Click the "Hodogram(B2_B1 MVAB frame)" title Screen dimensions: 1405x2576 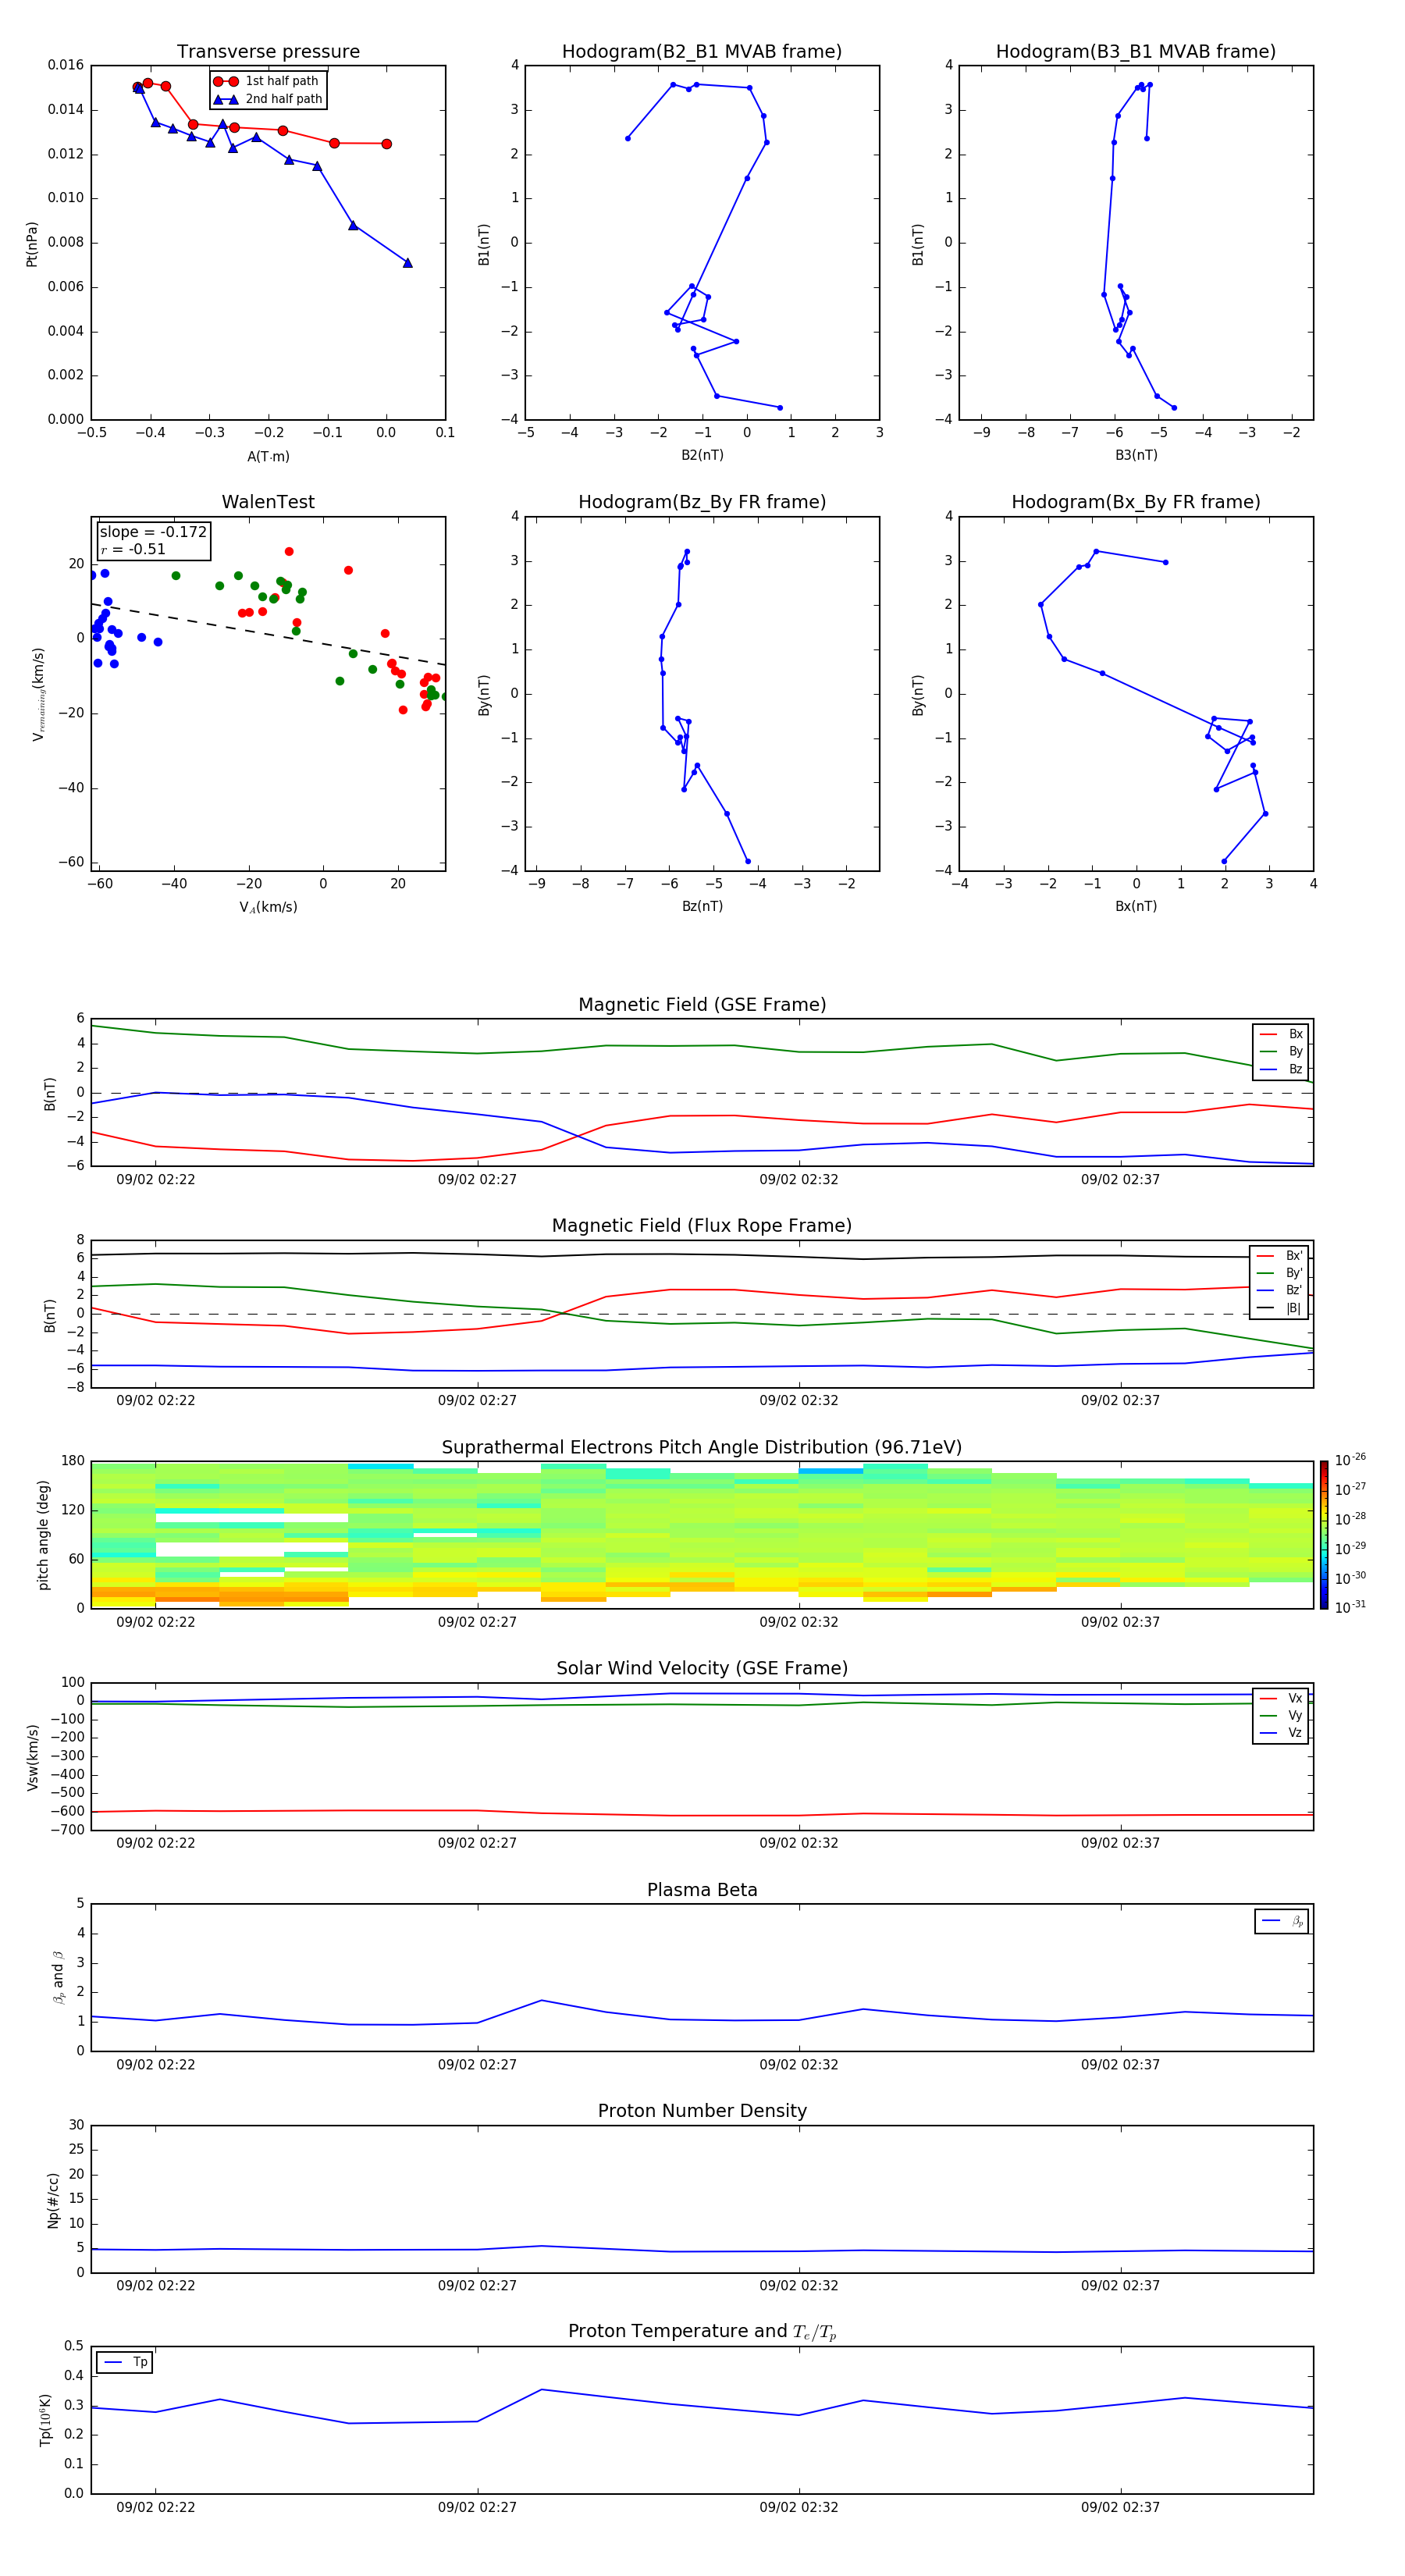click(x=702, y=52)
